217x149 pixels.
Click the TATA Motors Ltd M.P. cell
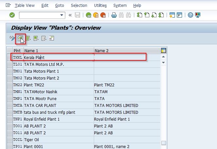coord(59,64)
